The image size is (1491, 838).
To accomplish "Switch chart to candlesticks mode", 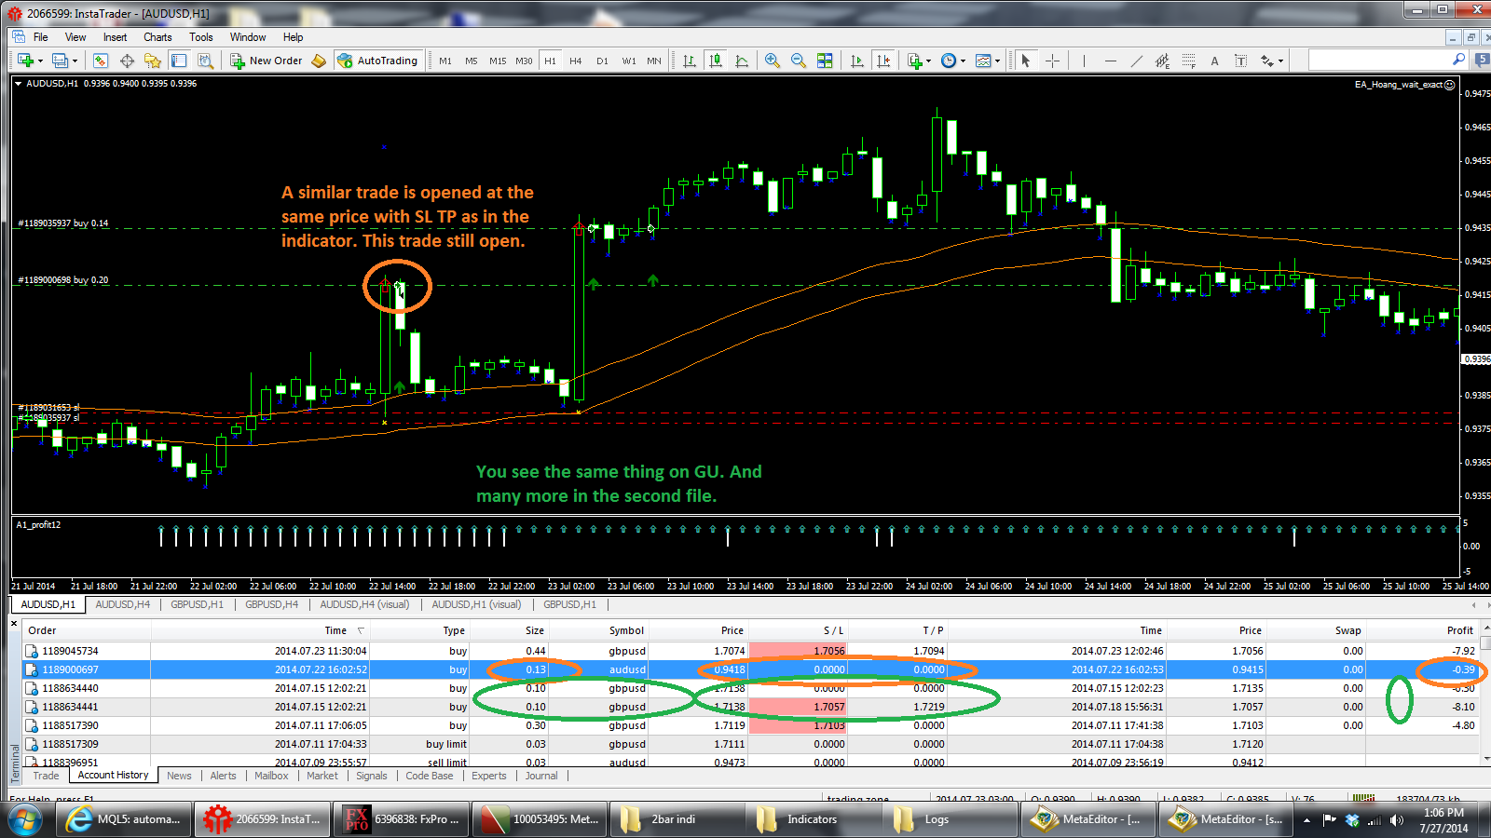I will 716,61.
